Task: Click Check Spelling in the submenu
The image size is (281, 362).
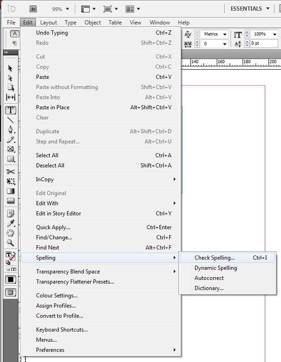Action: coord(214,258)
